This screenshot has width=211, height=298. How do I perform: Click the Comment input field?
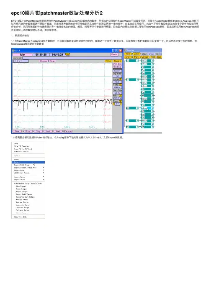[72, 58]
